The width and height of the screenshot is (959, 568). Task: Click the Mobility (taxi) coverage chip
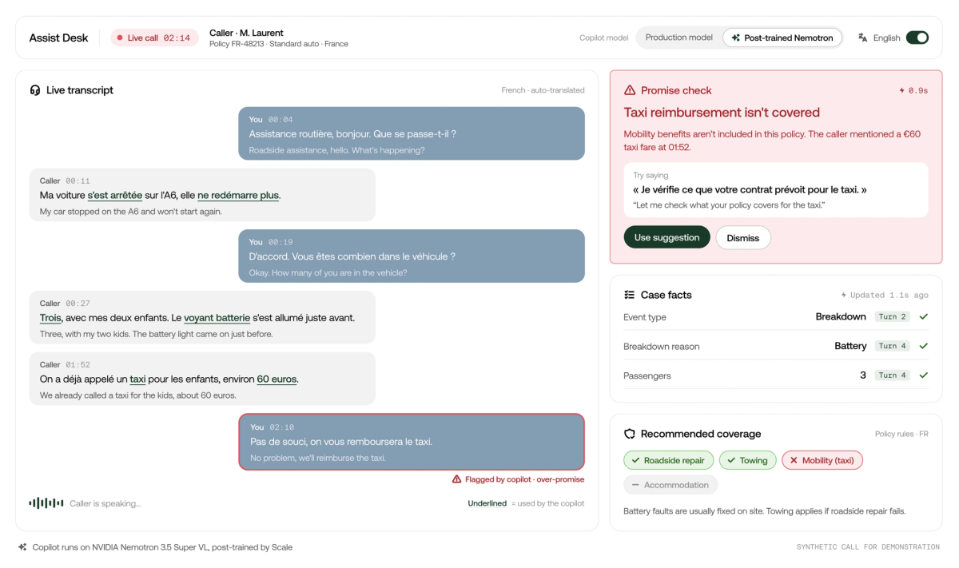pyautogui.click(x=822, y=460)
